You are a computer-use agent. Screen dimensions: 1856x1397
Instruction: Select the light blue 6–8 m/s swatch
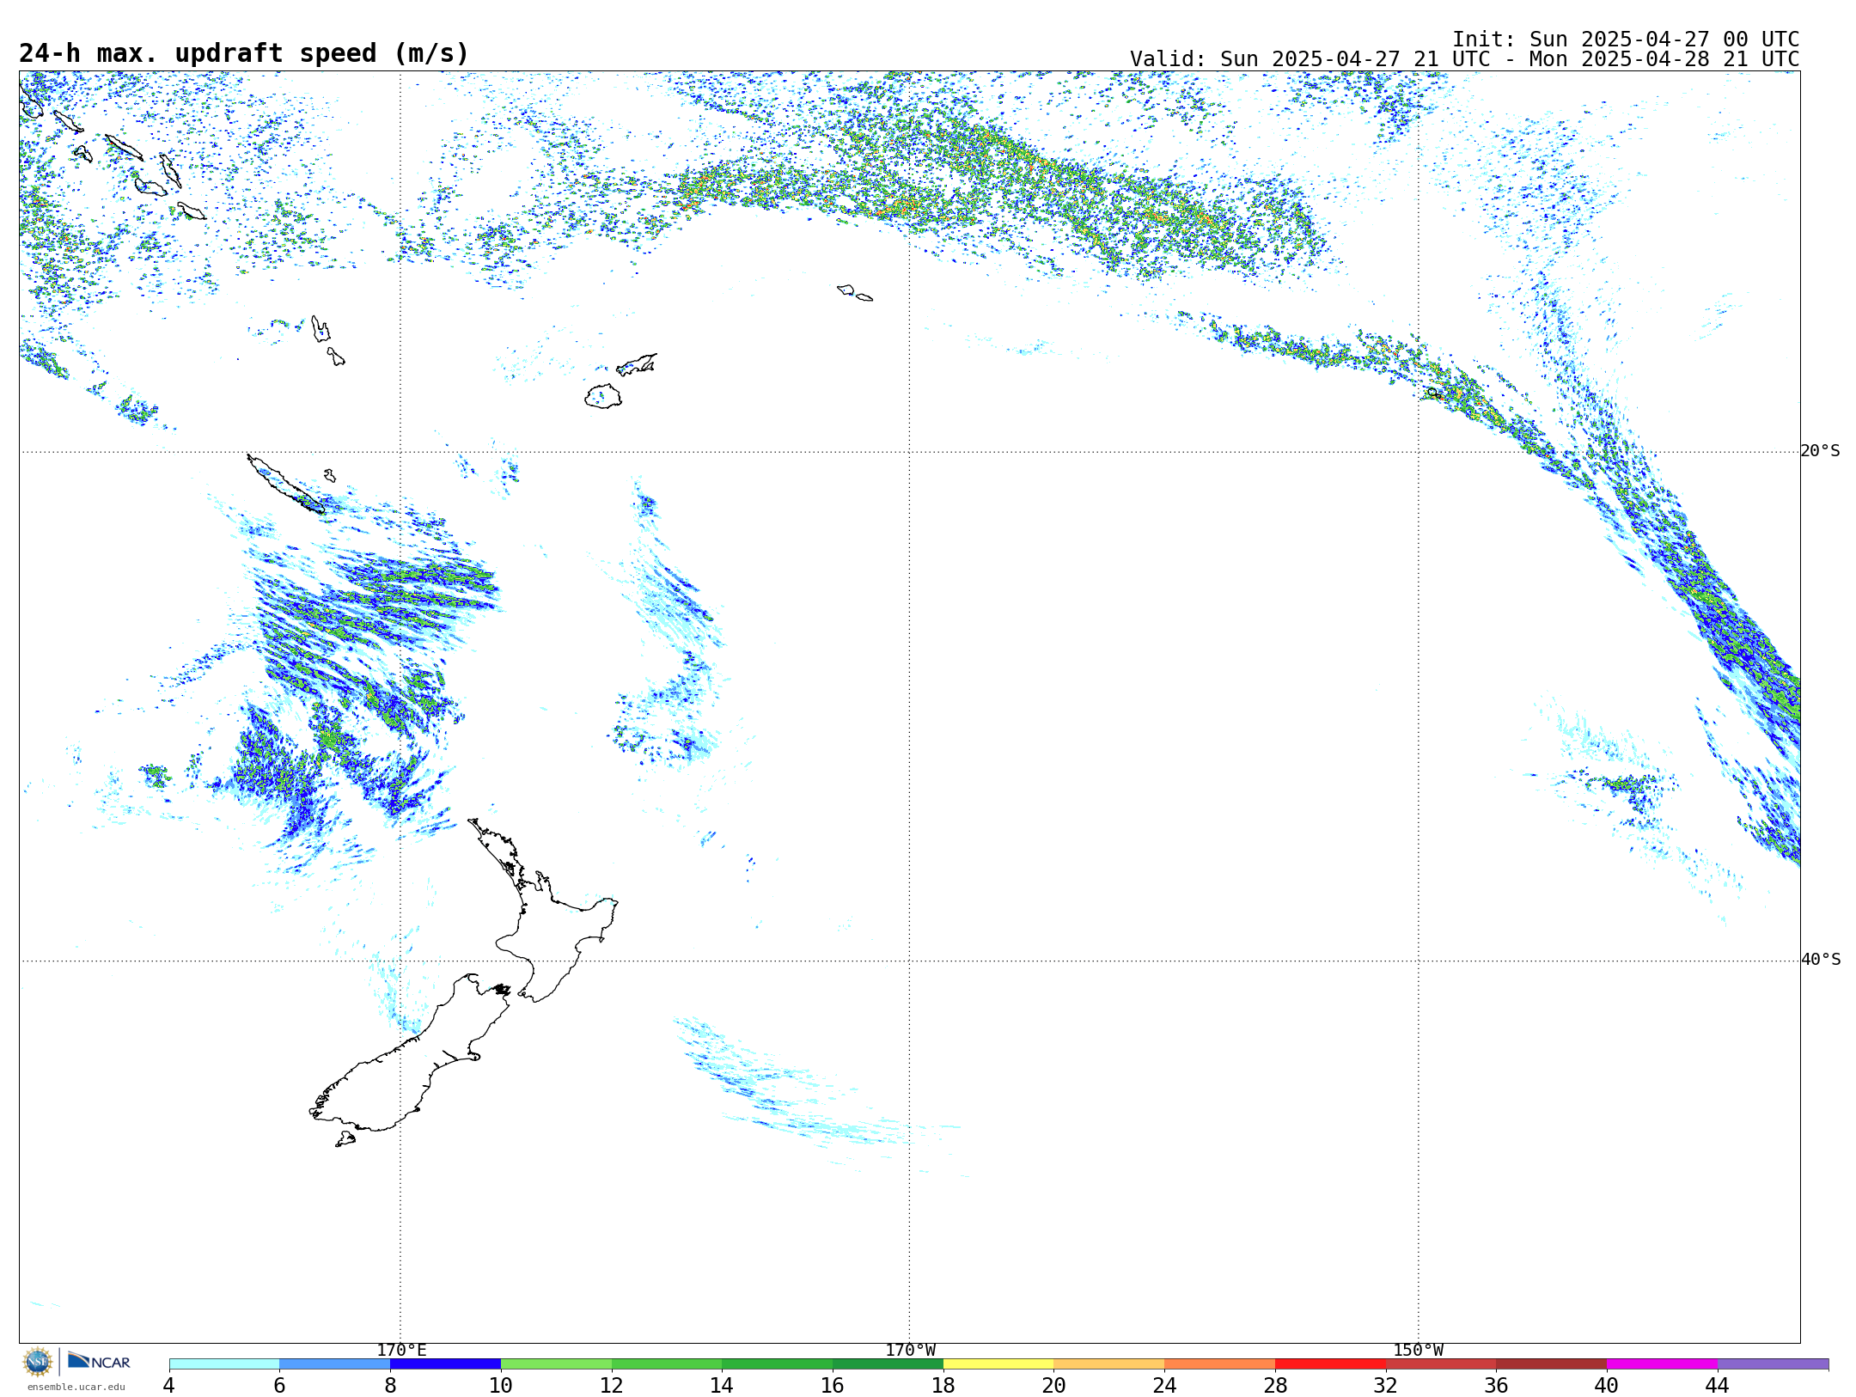tap(335, 1364)
